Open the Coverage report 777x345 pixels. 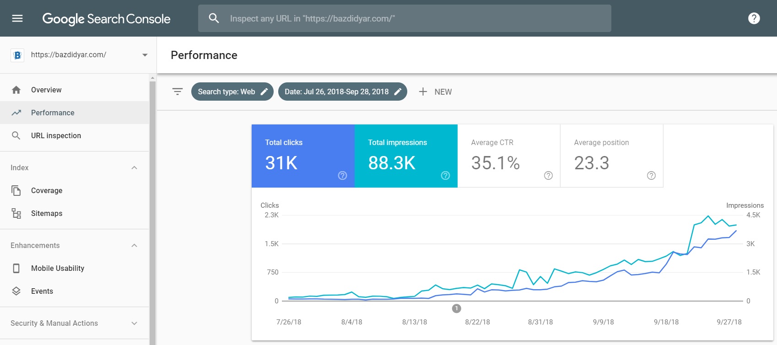[75, 190]
